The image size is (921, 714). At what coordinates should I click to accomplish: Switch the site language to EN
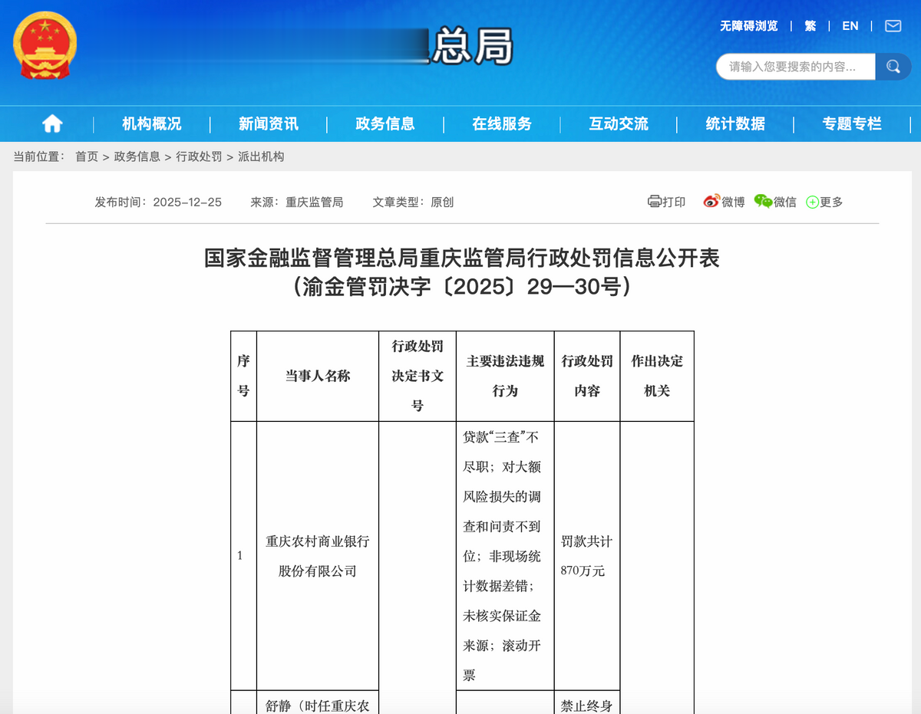pos(850,25)
